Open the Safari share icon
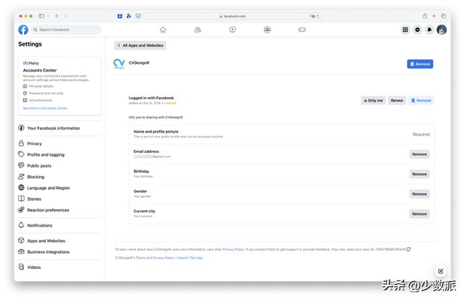 point(424,16)
